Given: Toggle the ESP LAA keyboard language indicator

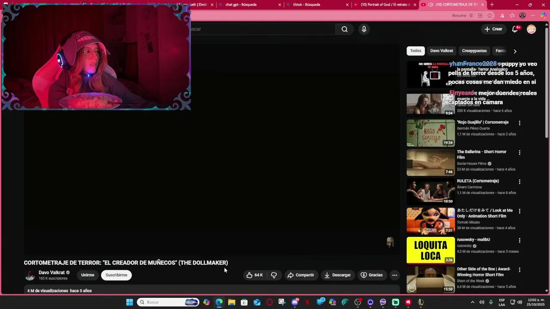Looking at the screenshot, I should tap(502, 302).
